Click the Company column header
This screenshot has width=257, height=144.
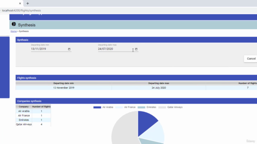pos(24,107)
